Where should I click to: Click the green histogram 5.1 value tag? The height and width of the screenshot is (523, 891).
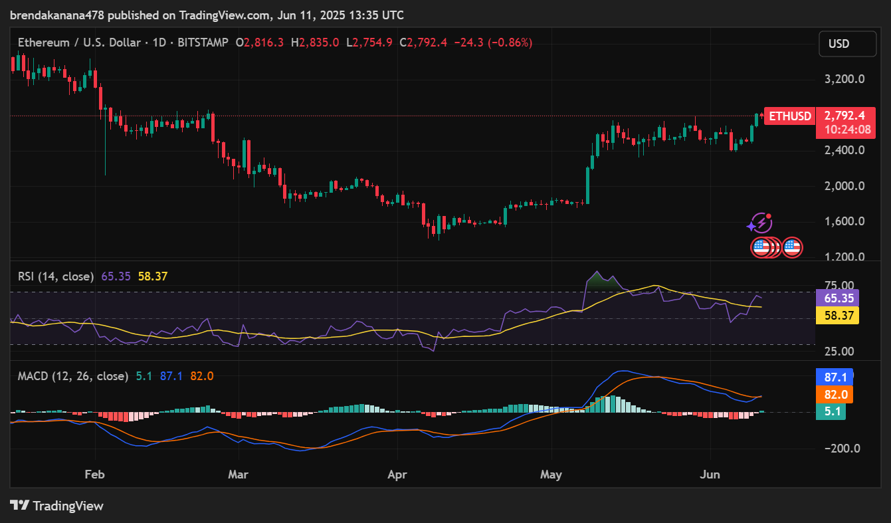835,412
